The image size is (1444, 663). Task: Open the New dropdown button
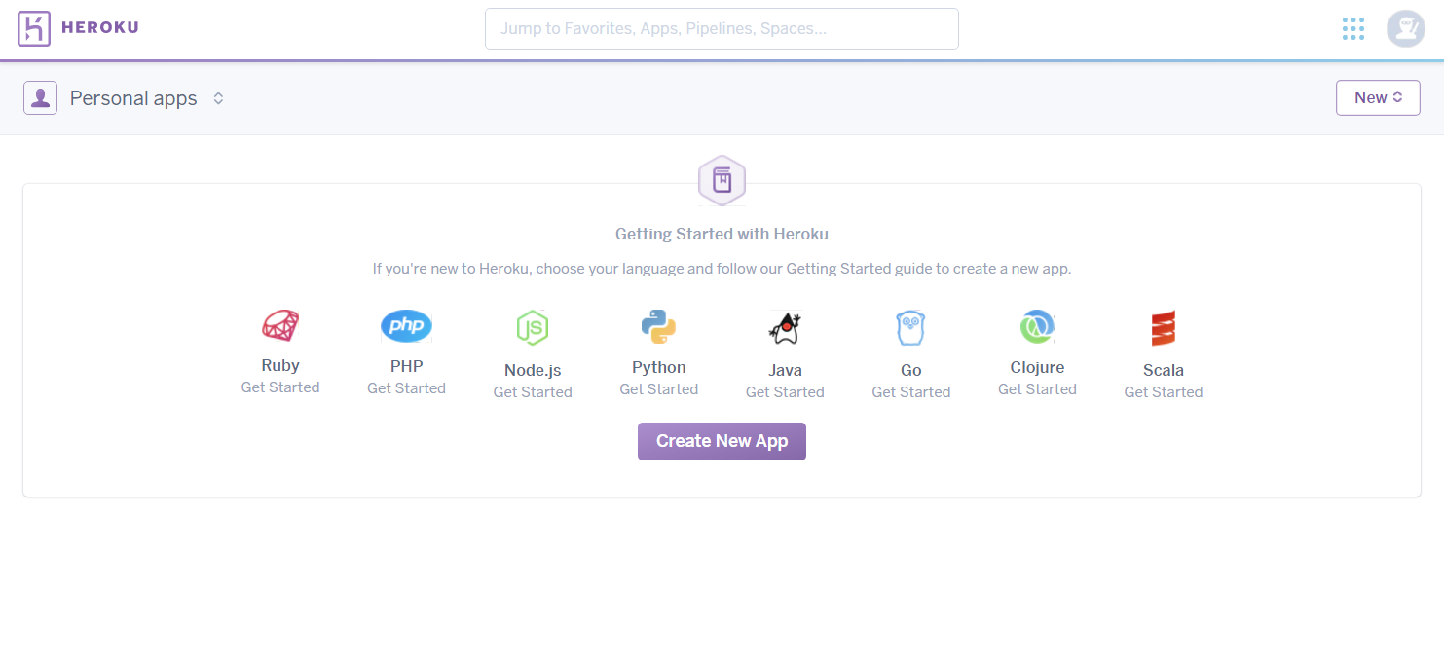pos(1378,97)
